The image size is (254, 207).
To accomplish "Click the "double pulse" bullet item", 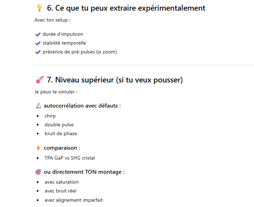I will [x=59, y=125].
